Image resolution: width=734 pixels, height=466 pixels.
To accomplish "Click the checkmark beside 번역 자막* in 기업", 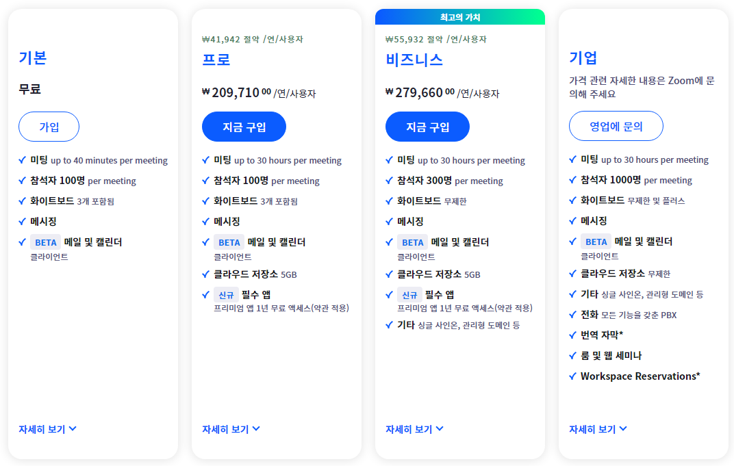I will click(572, 335).
